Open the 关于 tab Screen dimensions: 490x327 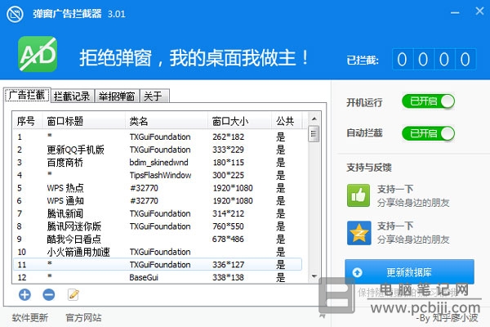tap(154, 96)
